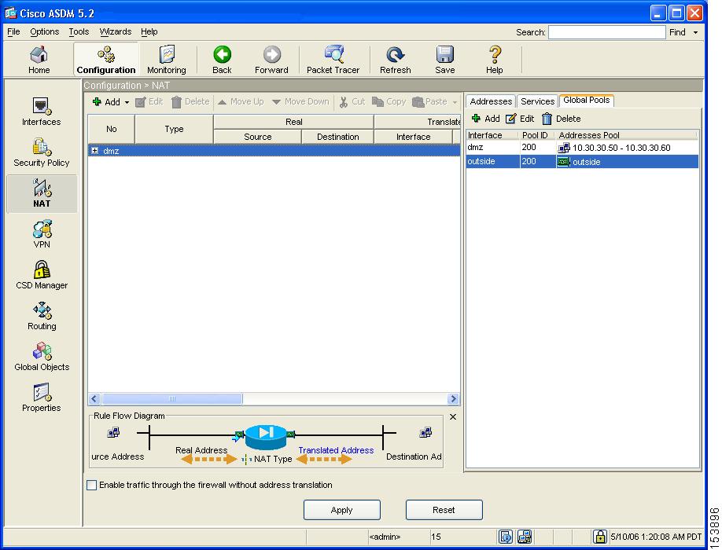This screenshot has height=550, width=722.
Task: Open the Paste options dropdown arrow
Action: [455, 102]
